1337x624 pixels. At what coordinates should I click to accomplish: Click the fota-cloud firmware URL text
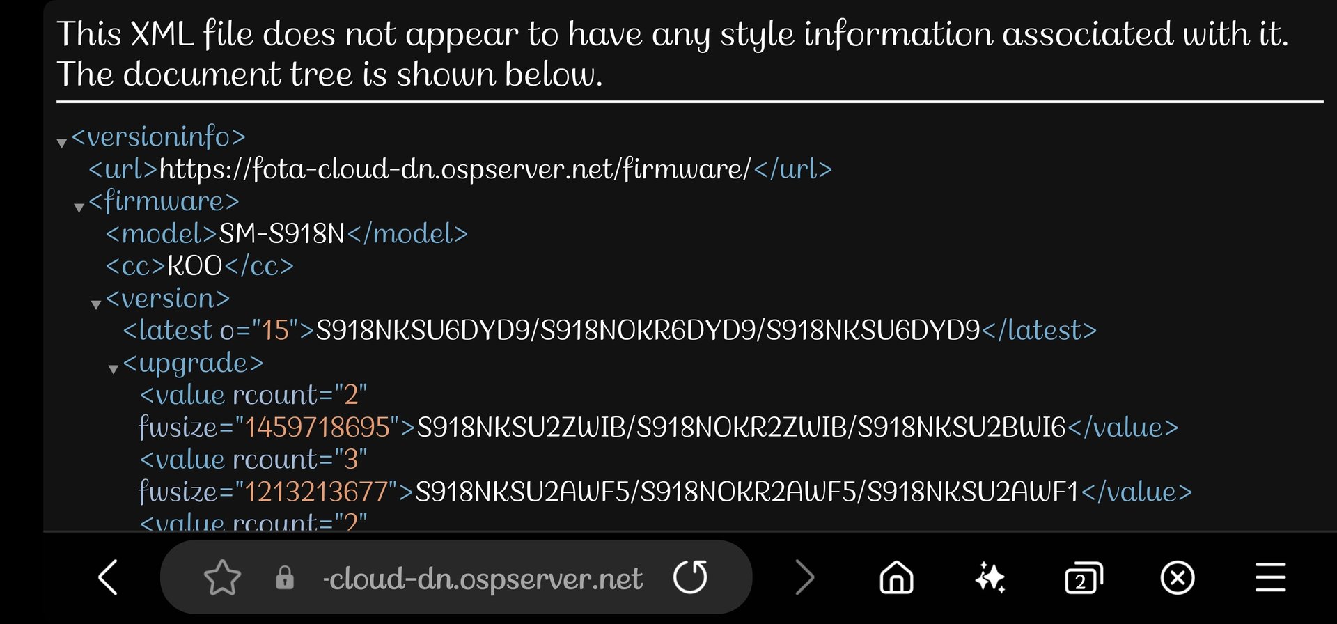[455, 169]
